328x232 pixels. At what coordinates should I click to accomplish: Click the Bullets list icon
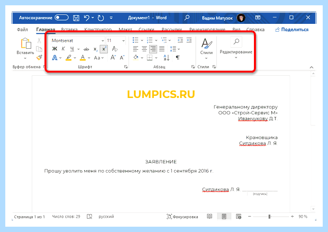135,40
